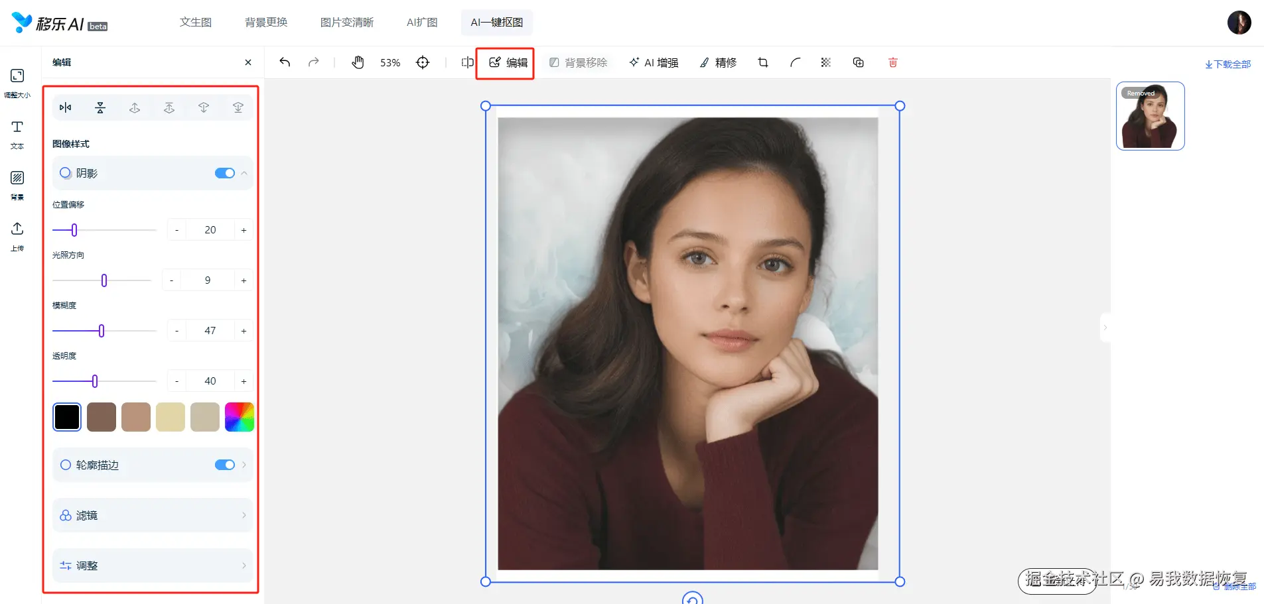Image resolution: width=1264 pixels, height=604 pixels.
Task: Click the 位置偏移 offset slider handle
Action: coord(74,230)
